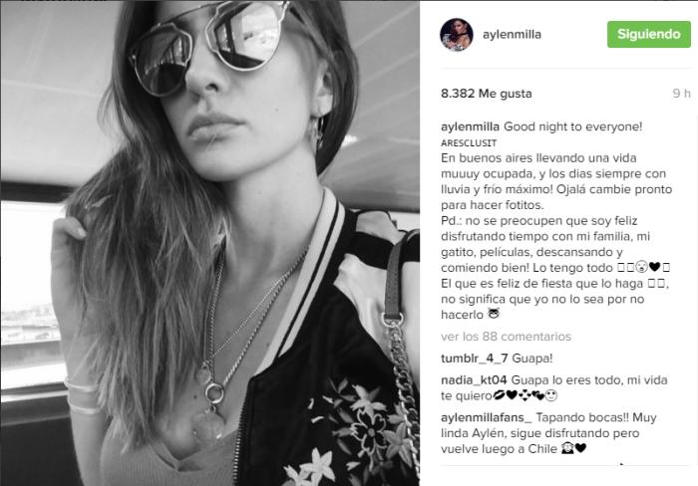Image resolution: width=698 pixels, height=486 pixels.
Task: Click the surprised face emoji after Lo tengo todo
Action: coord(641,267)
